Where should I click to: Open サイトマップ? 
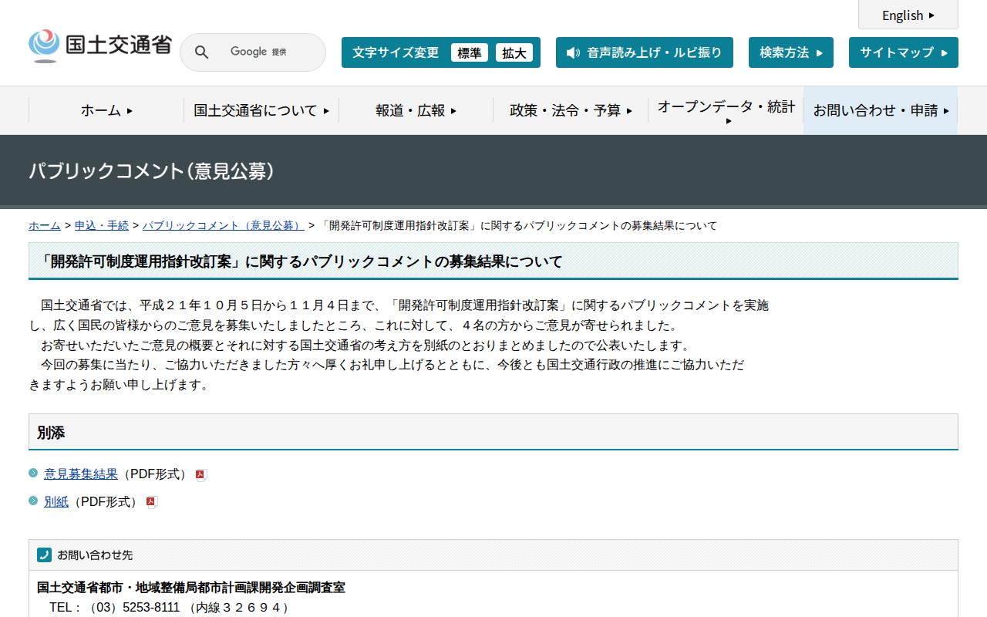coord(904,52)
